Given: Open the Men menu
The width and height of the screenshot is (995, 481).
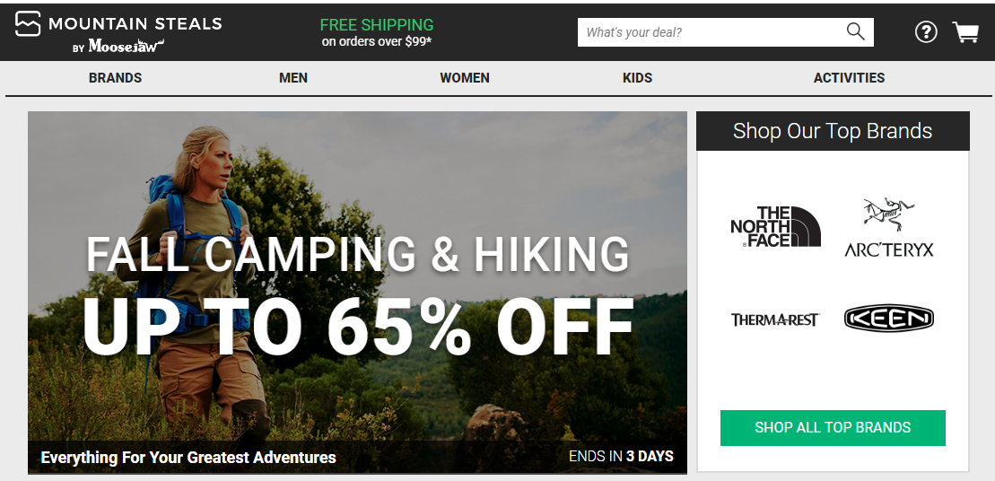Looking at the screenshot, I should tap(293, 78).
